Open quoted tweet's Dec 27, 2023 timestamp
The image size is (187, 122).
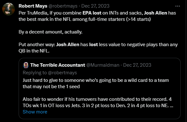(x=137, y=65)
